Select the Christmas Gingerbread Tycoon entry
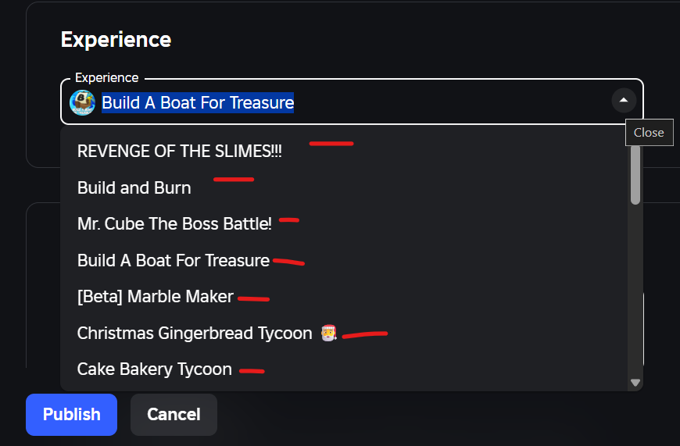The height and width of the screenshot is (446, 680). coord(195,334)
